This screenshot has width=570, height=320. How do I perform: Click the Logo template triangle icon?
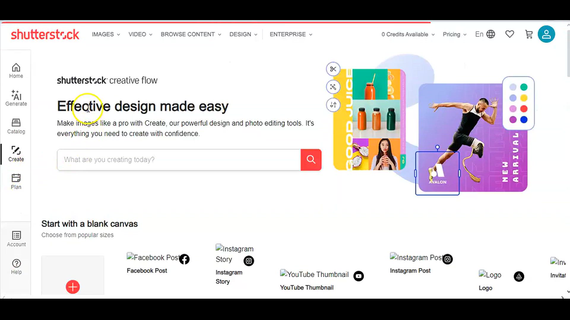point(519,276)
